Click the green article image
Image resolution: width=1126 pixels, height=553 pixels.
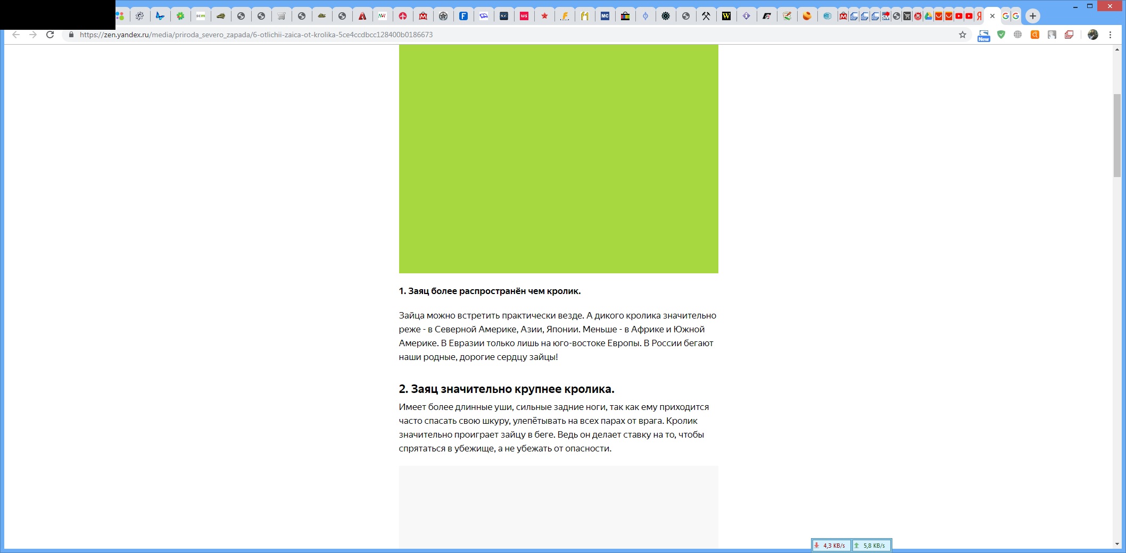[559, 159]
